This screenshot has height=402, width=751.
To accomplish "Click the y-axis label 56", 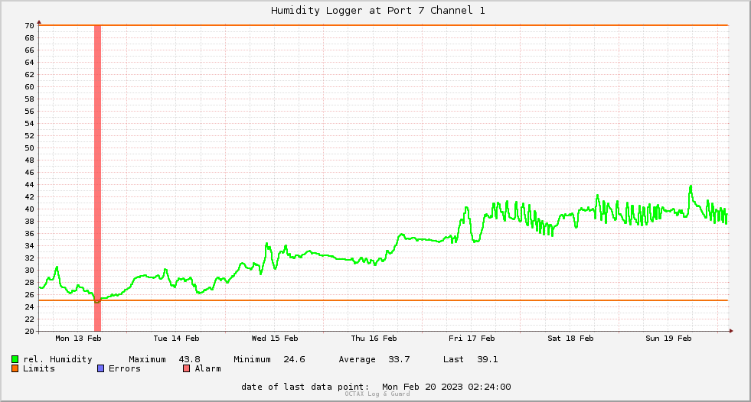I will click(x=30, y=111).
